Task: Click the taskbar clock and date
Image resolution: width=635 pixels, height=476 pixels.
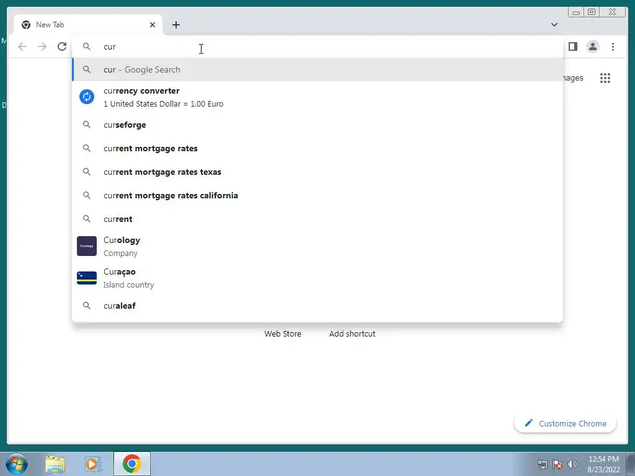Action: [603, 464]
